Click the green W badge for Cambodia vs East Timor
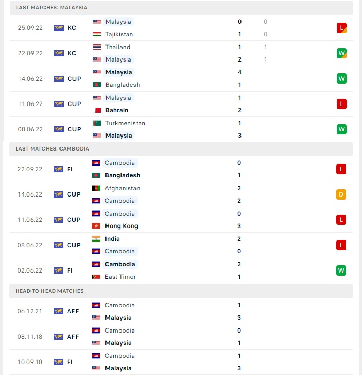362x376 pixels. [341, 270]
